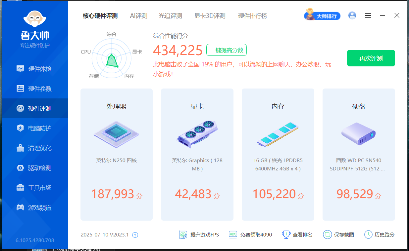This screenshot has height=251, width=409.
Task: Click the 内存 memory stick image
Action: click(x=278, y=134)
